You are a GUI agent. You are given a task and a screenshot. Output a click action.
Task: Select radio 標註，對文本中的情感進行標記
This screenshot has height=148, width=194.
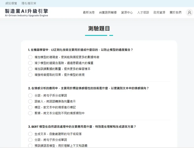[x=30, y=107]
